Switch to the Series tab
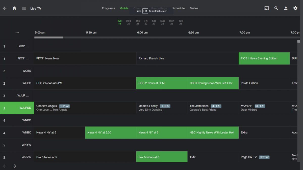The height and width of the screenshot is (170, 303). coord(194,8)
